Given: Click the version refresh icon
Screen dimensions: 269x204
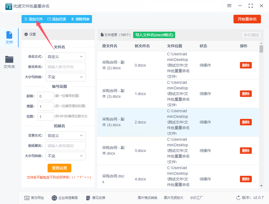Looking at the screenshot, I should click(238, 198).
